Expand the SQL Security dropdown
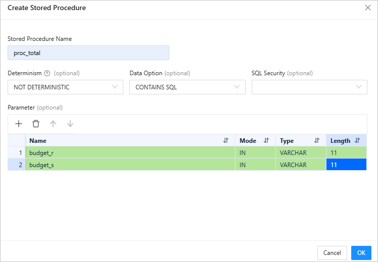378x262 pixels. point(309,87)
